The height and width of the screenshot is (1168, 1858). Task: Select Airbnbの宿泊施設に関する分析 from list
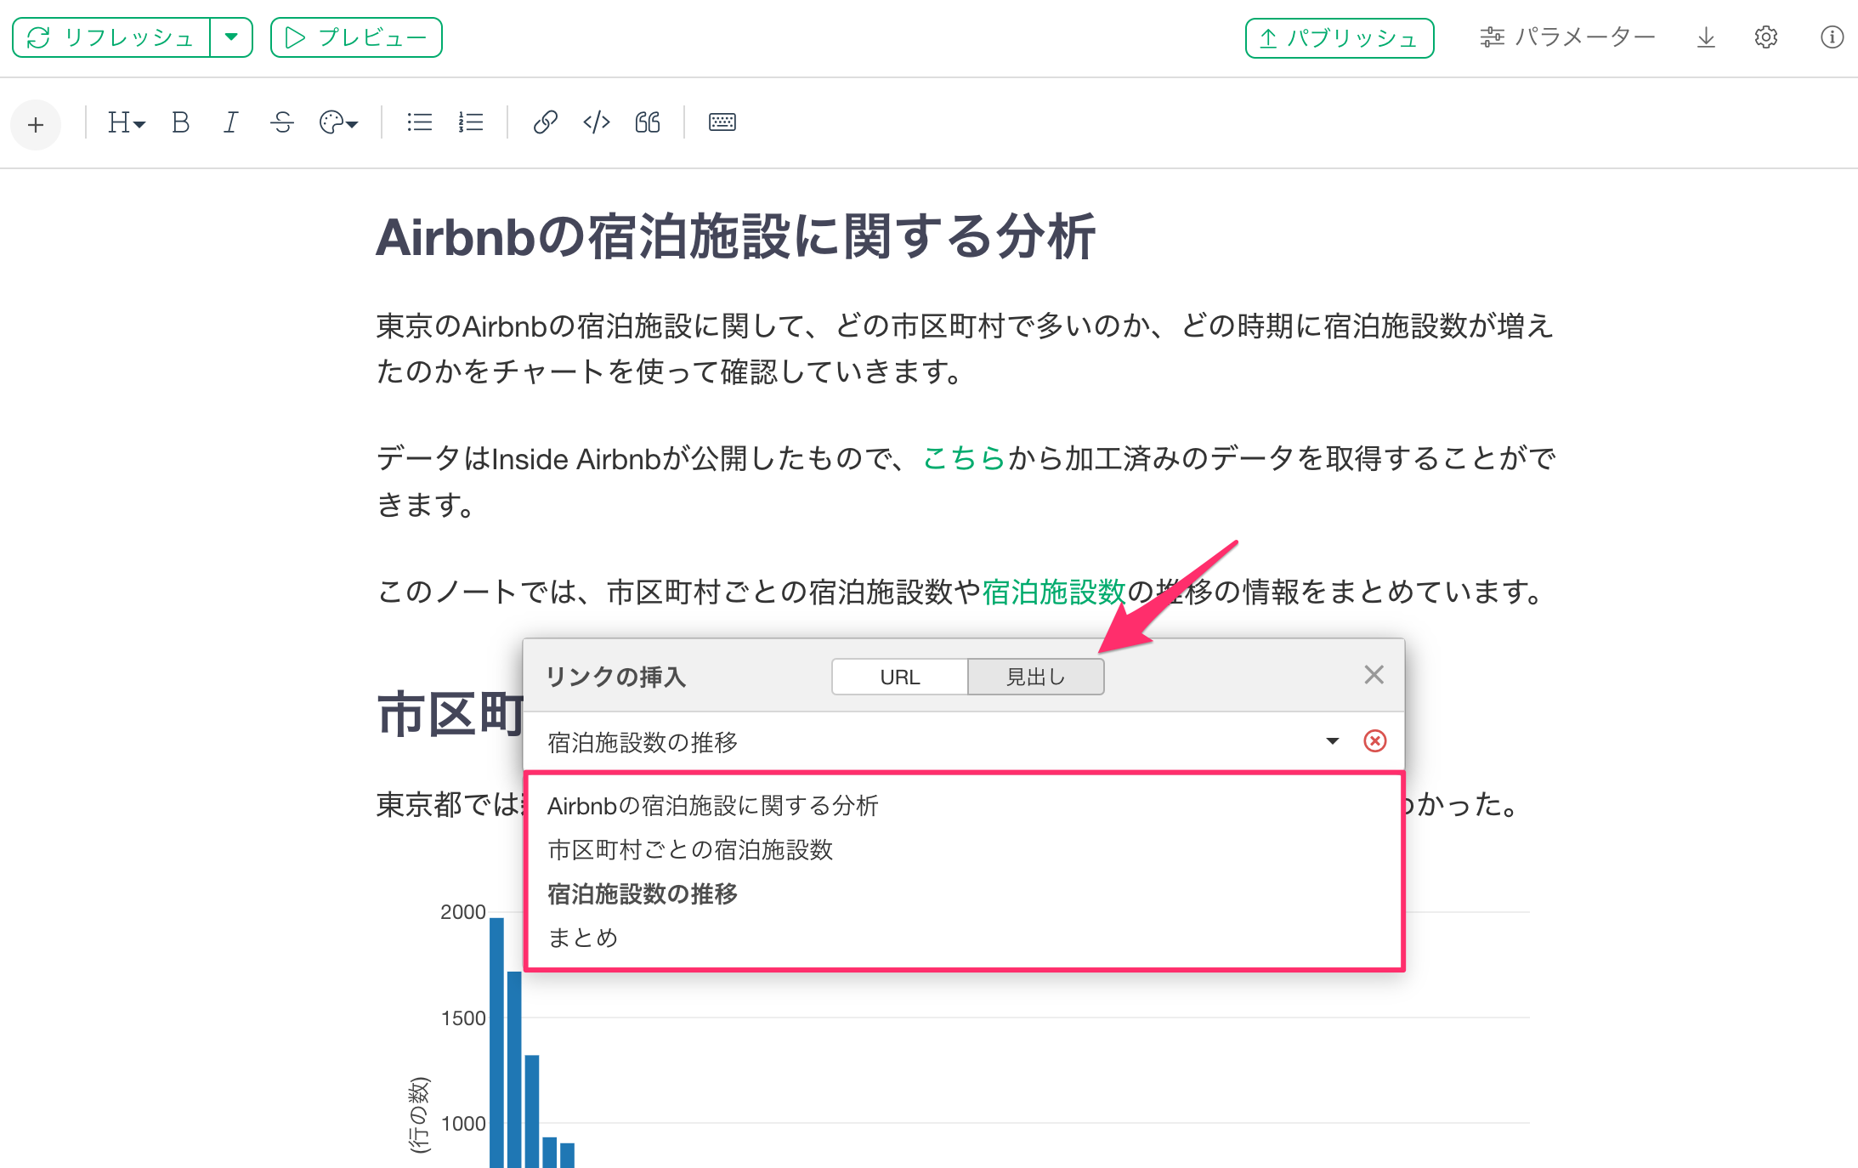pyautogui.click(x=964, y=806)
